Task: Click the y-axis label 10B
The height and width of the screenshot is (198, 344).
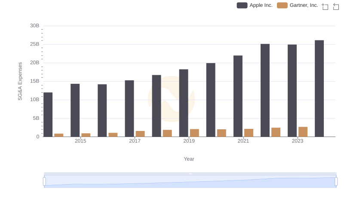Action: pyautogui.click(x=35, y=100)
